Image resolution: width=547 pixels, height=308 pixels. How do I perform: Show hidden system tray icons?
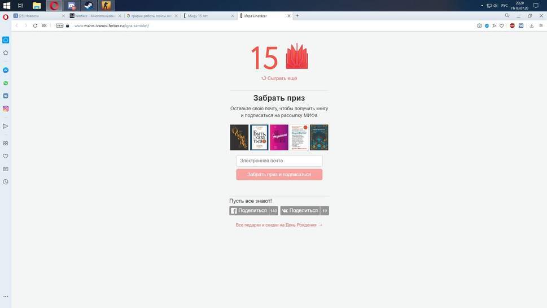[x=482, y=6]
